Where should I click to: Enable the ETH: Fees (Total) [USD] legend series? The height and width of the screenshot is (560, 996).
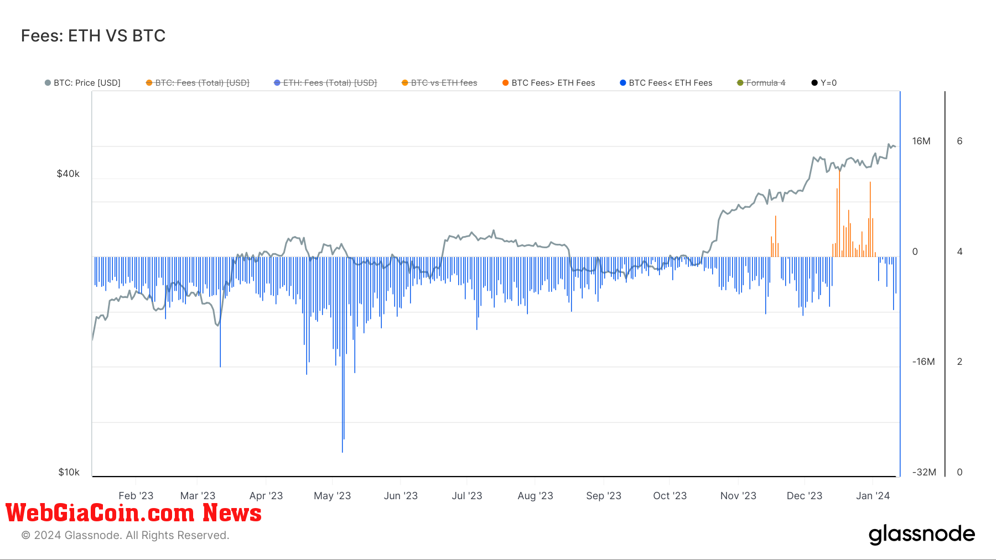(x=325, y=83)
